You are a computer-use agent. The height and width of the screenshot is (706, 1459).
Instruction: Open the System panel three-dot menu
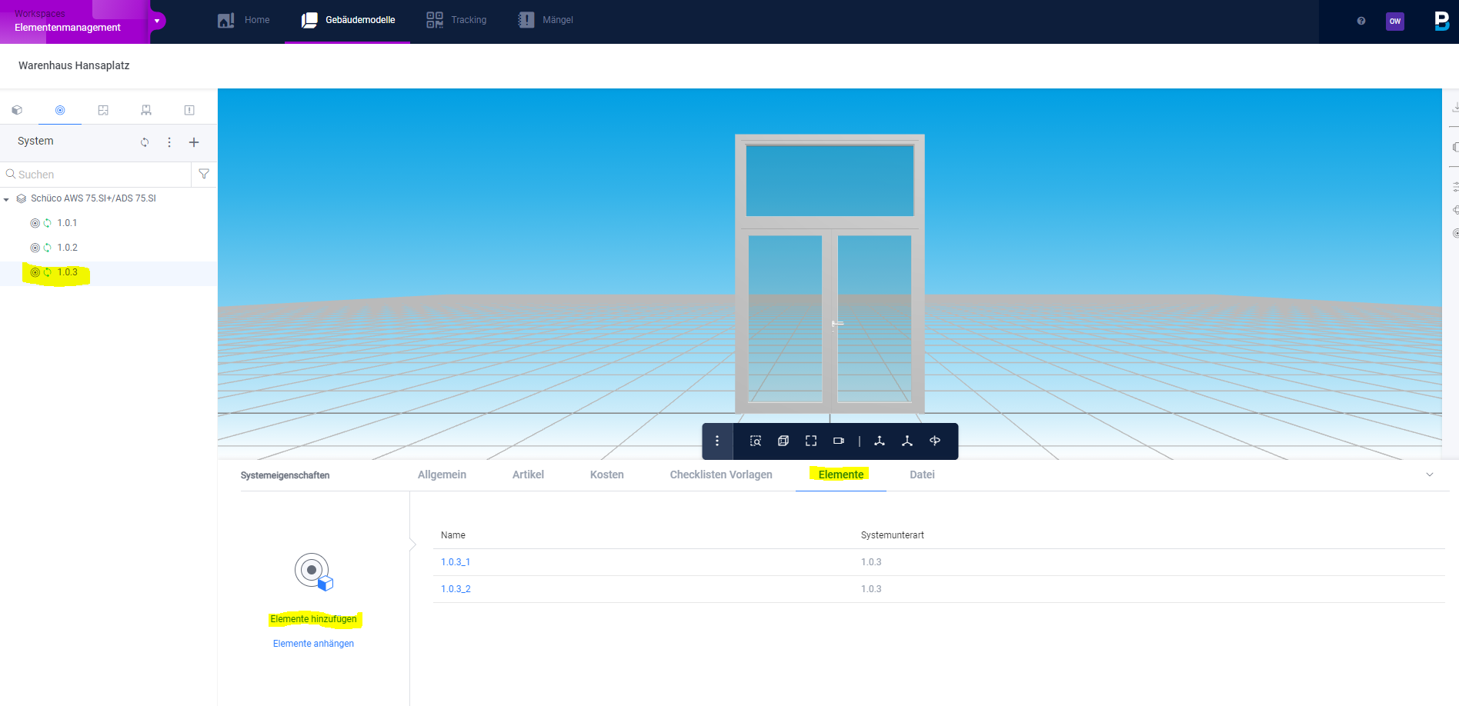click(169, 142)
